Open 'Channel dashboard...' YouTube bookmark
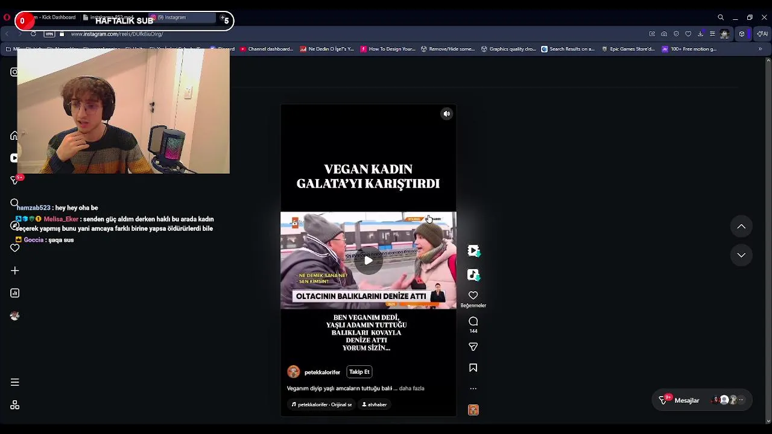Viewport: 772px width, 434px height. pyautogui.click(x=266, y=49)
